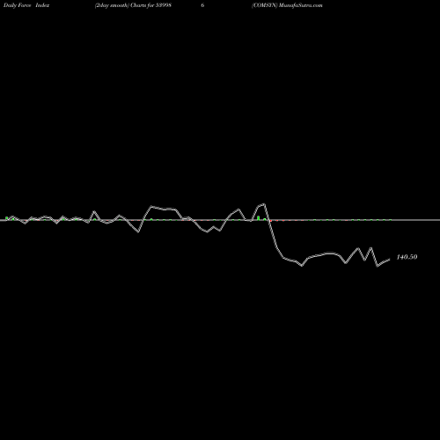This screenshot has width=440, height=440.
Task: Click the 140.50 value label
Action: tap(407, 257)
